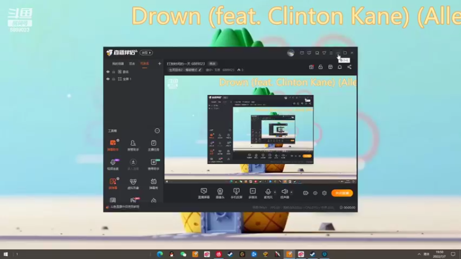
Task: Toggle lock on 全屏 1 source row
Action: tap(114, 79)
